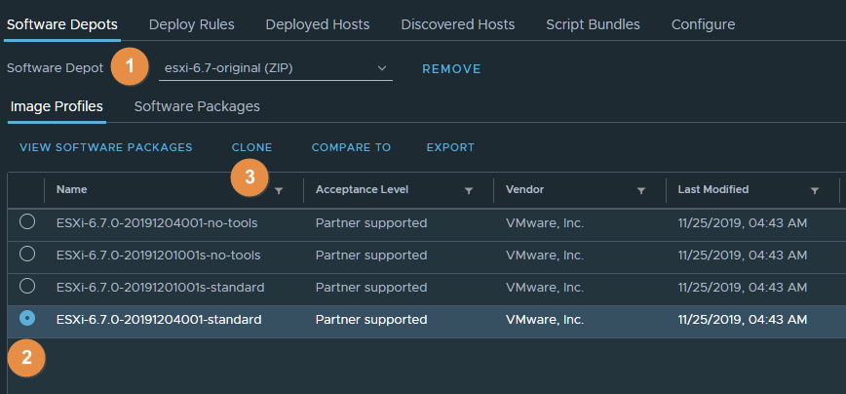Go to the Discovered Hosts tab
The width and height of the screenshot is (846, 394).
[x=459, y=23]
